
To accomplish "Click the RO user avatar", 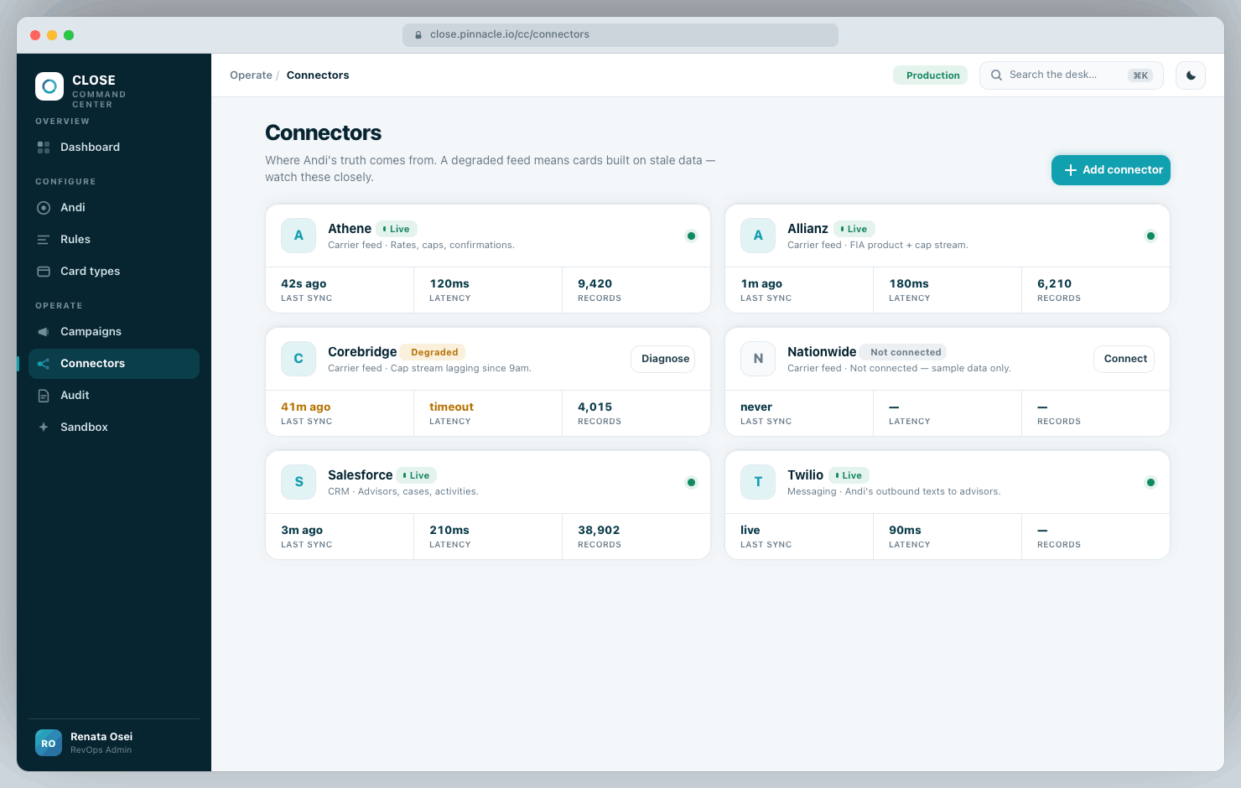I will (x=49, y=743).
